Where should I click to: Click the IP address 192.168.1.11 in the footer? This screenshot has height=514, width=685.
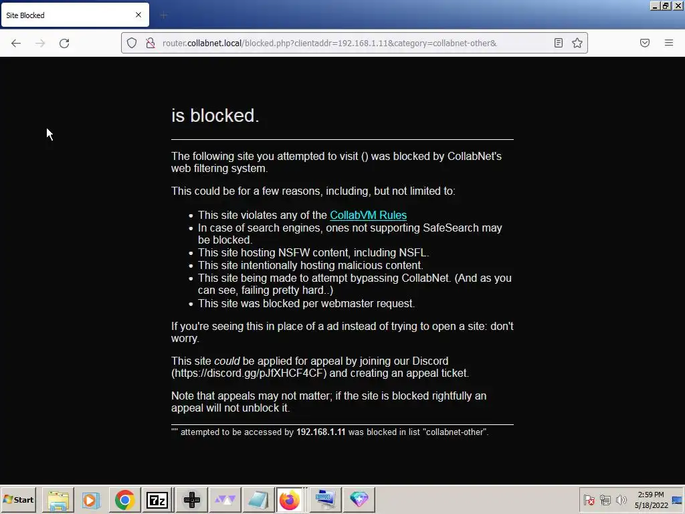click(320, 432)
